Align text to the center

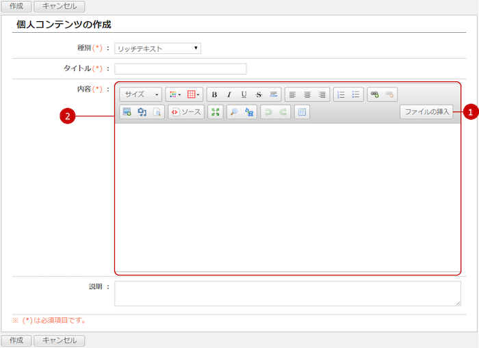click(307, 94)
